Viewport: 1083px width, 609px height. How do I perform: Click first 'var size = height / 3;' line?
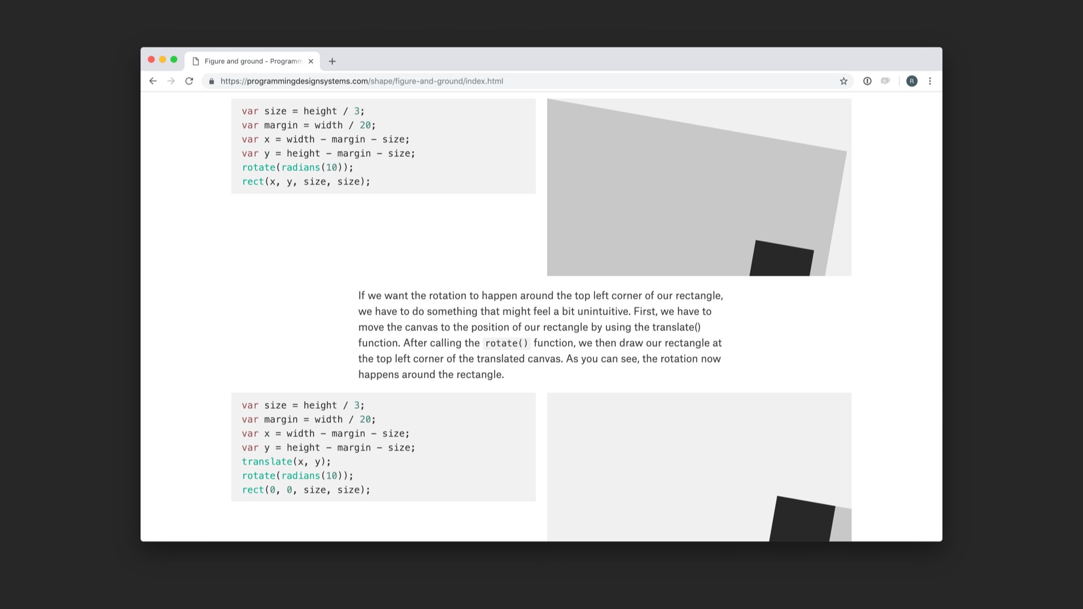click(303, 111)
